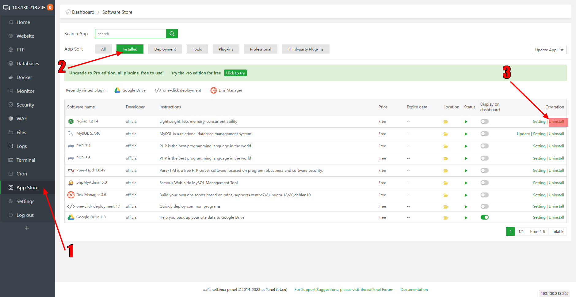The width and height of the screenshot is (576, 297).
Task: Open the PHP-5.6 folder location icon
Action: pyautogui.click(x=446, y=158)
